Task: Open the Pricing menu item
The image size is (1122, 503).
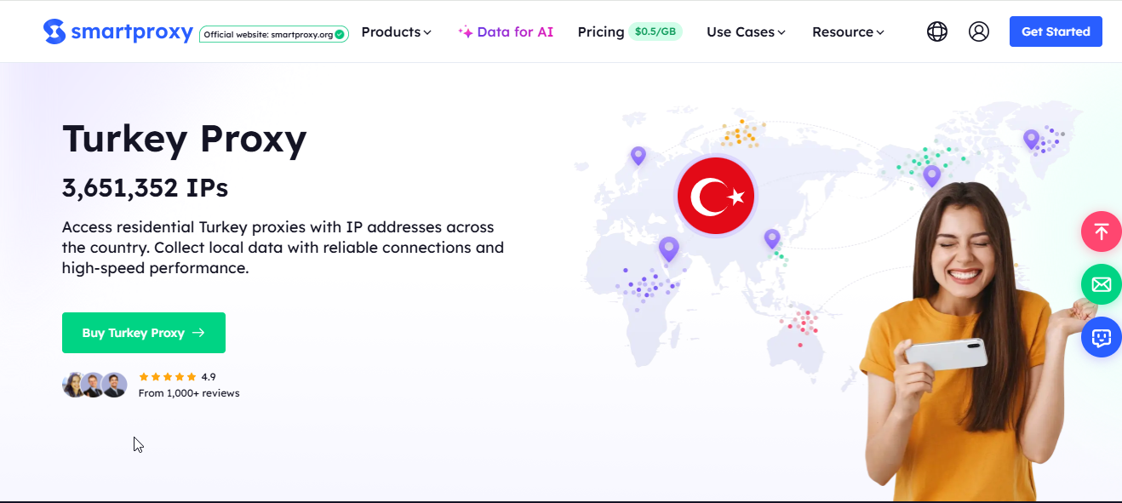Action: [601, 31]
